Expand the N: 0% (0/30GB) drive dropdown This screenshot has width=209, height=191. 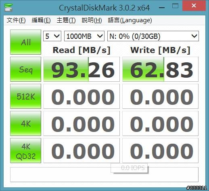coord(153,36)
